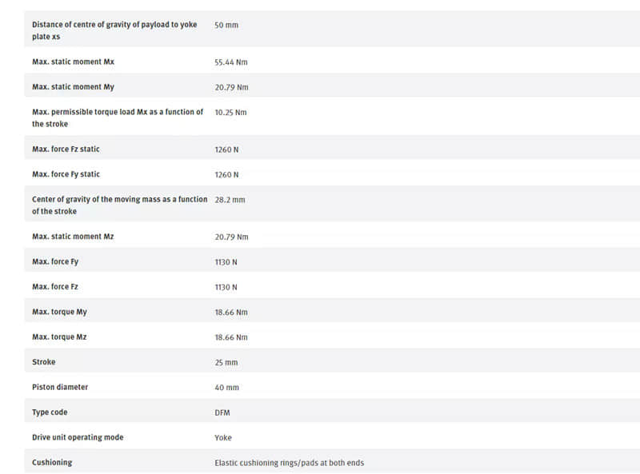Click the 'Max. force Fz static' label

click(66, 149)
